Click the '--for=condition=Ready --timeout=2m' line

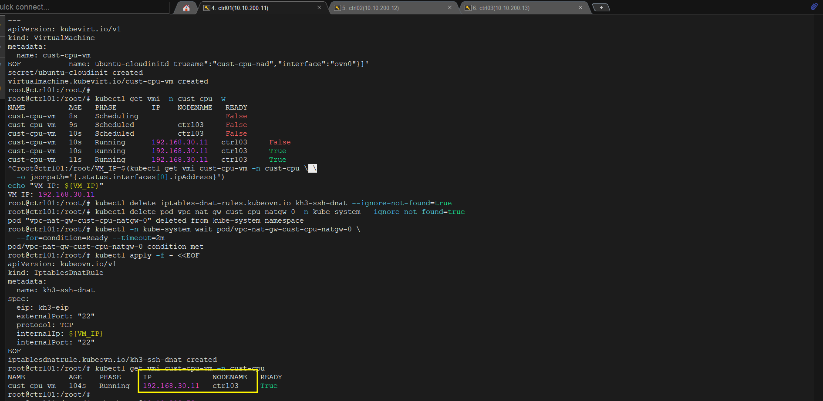91,238
